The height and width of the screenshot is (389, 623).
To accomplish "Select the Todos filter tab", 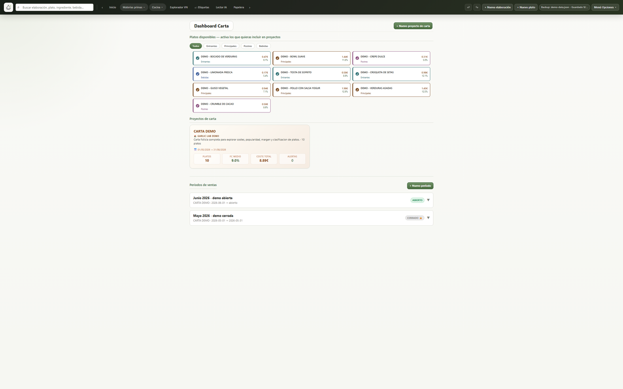I will [196, 46].
